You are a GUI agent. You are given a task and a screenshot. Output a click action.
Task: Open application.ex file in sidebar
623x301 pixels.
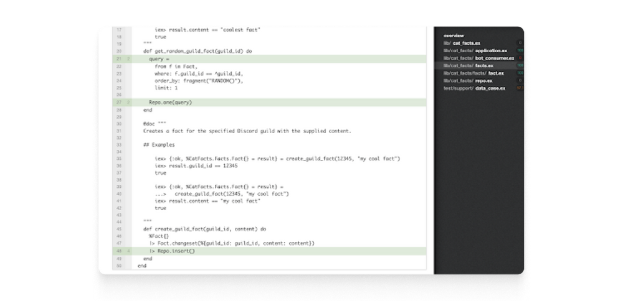point(475,51)
